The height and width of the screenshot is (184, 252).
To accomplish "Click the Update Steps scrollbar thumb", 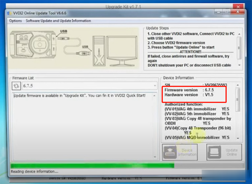I will 239,48.
